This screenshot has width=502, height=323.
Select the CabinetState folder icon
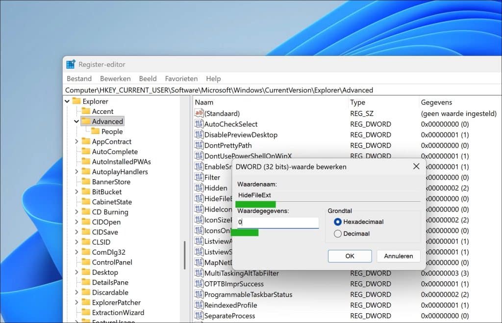point(86,202)
